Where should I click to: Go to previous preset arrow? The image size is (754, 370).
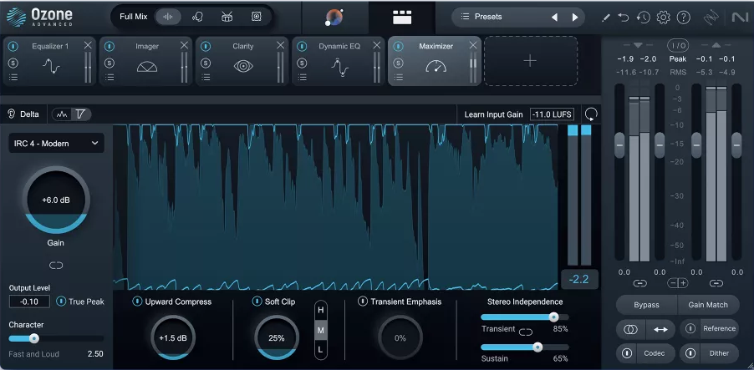554,18
